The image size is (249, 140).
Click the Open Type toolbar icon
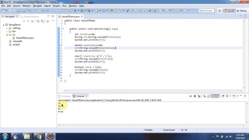[111, 10]
